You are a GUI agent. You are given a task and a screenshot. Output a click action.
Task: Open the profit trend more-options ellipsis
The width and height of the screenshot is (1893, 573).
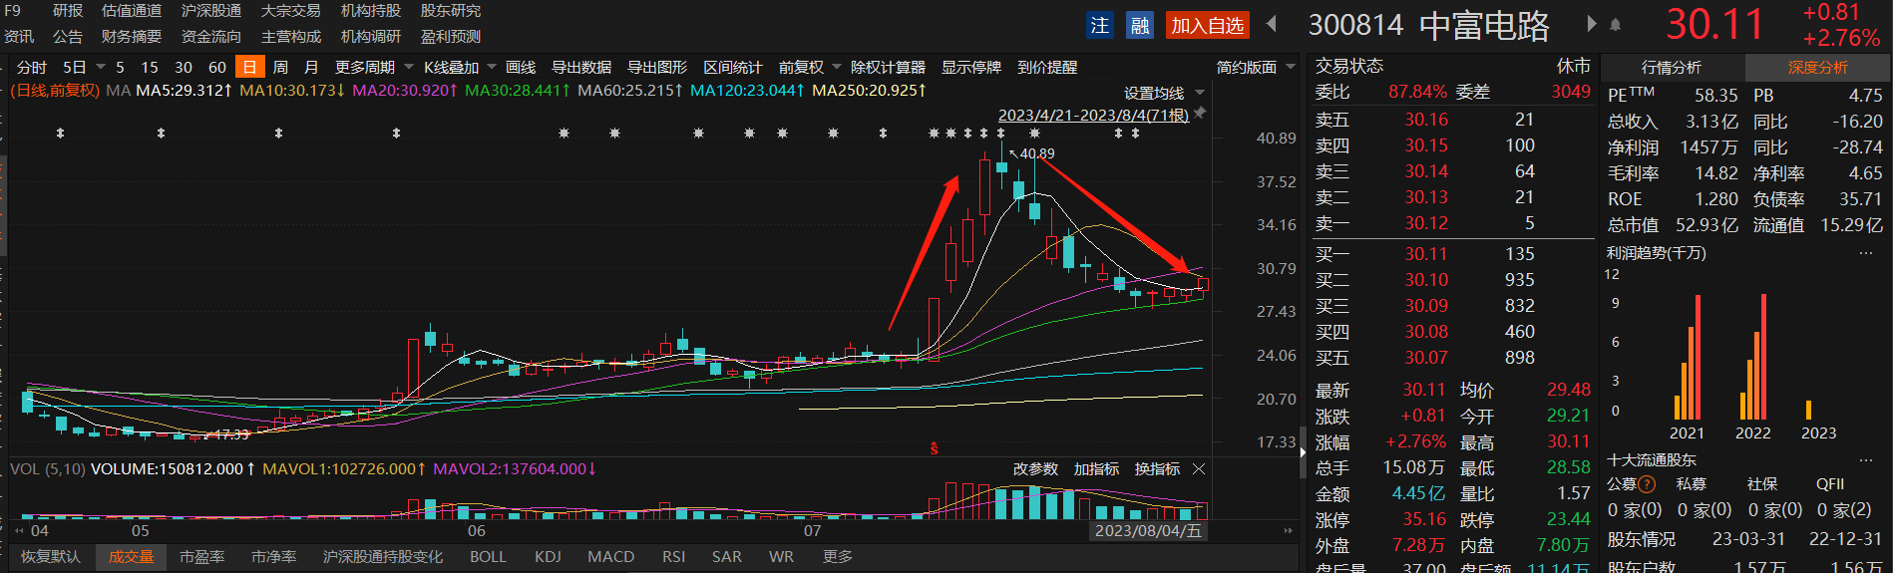point(1865,253)
